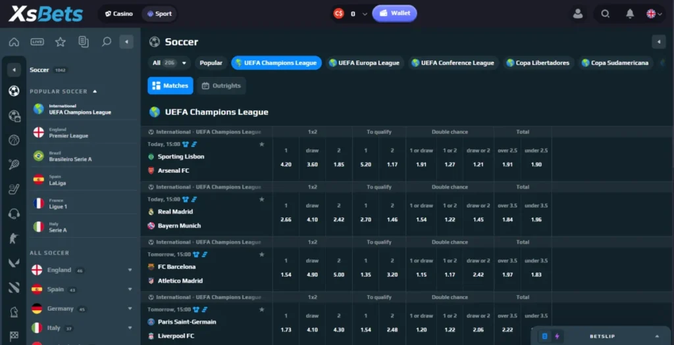Toggle favorite star for Real Madrid match
The width and height of the screenshot is (674, 345).
(262, 199)
